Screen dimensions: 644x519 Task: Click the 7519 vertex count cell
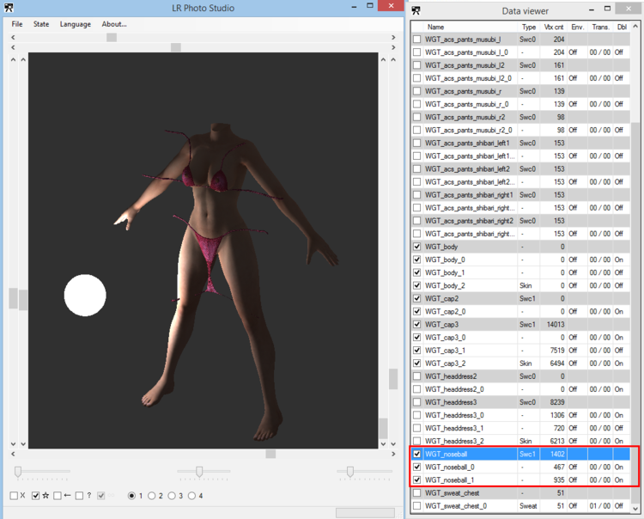coord(557,350)
